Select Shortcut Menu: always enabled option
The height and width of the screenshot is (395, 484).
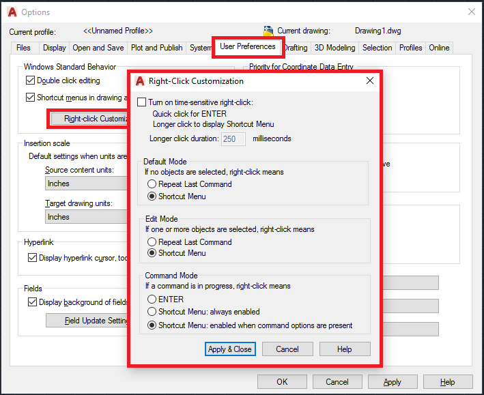pyautogui.click(x=152, y=311)
